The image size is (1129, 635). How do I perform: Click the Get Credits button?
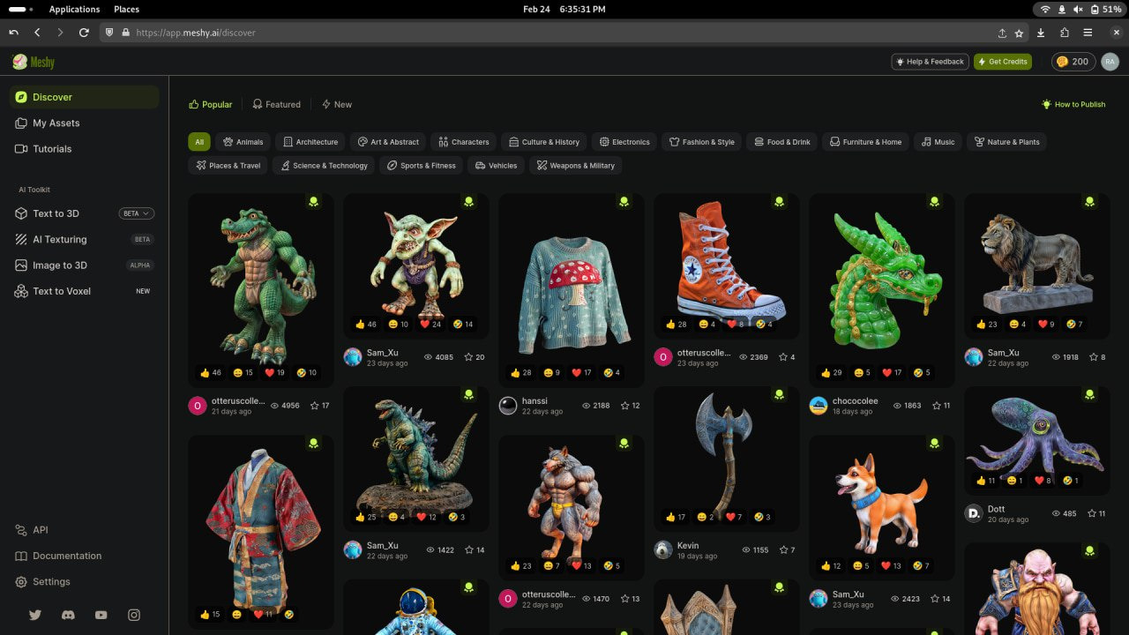(1003, 62)
